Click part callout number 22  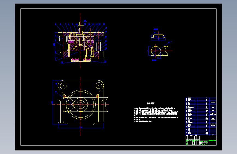[x=106, y=48]
